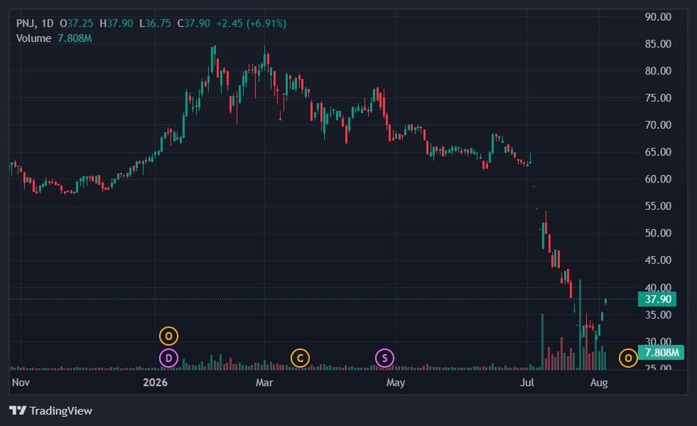Image resolution: width=697 pixels, height=426 pixels.
Task: Click the 2026 label on time axis
Action: tap(155, 382)
